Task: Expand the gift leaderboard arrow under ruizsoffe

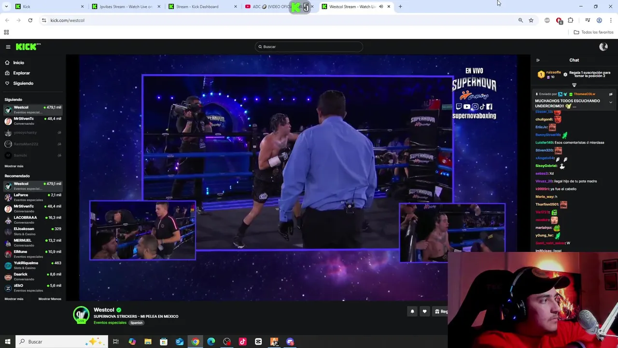Action: 574,85
